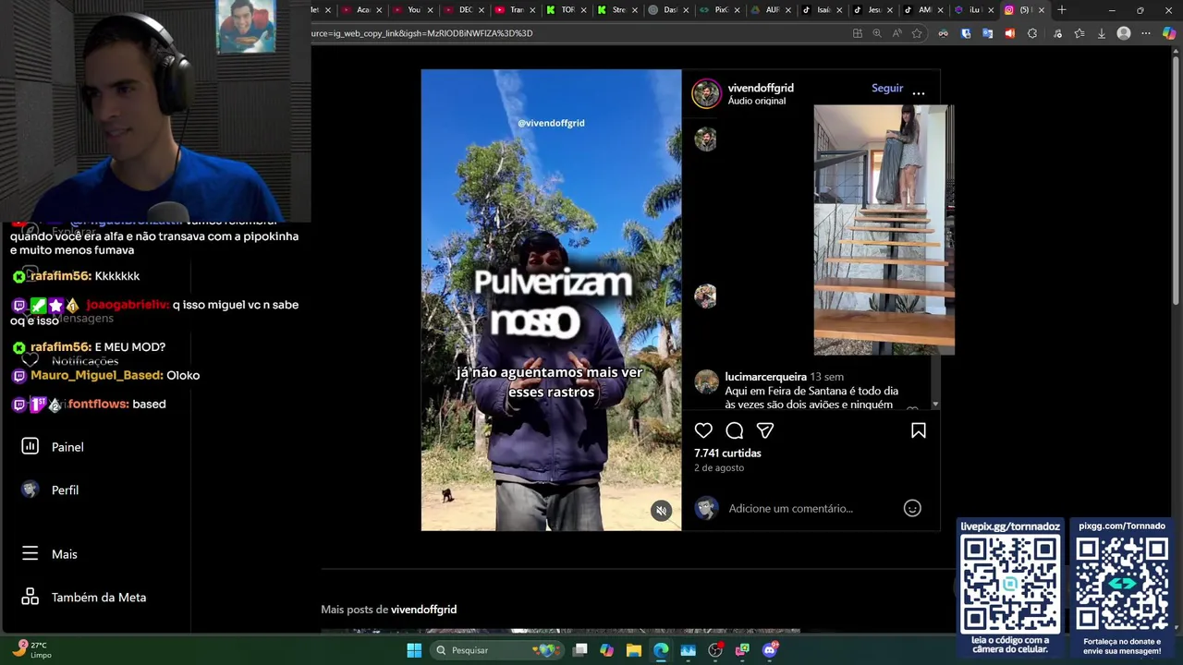Click the Mais hamburger icon

(x=30, y=553)
